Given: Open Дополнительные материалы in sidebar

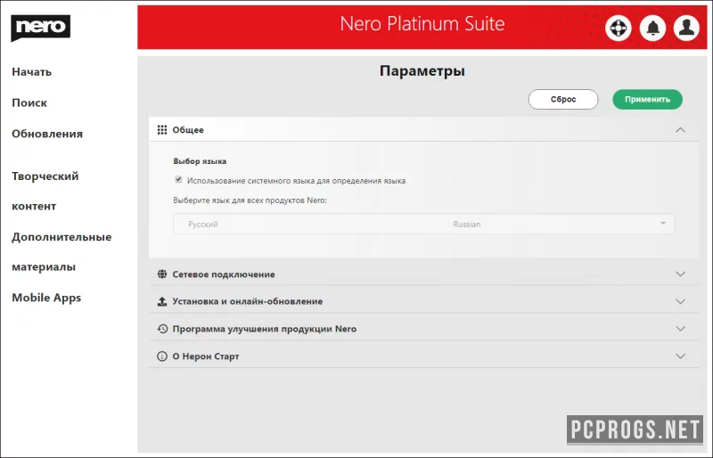Looking at the screenshot, I should (x=61, y=251).
